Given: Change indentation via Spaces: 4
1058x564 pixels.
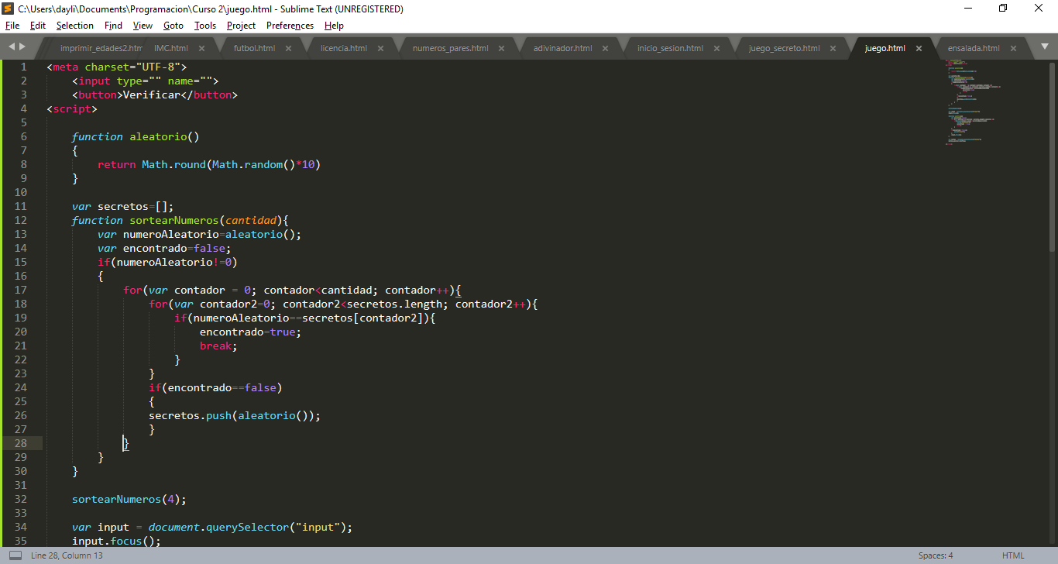Looking at the screenshot, I should [x=936, y=555].
